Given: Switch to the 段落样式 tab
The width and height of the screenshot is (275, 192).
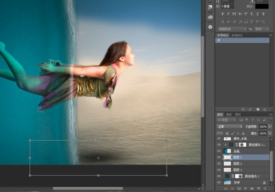Looking at the screenshot, I should tap(237, 35).
